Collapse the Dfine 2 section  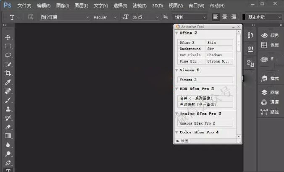(x=176, y=33)
